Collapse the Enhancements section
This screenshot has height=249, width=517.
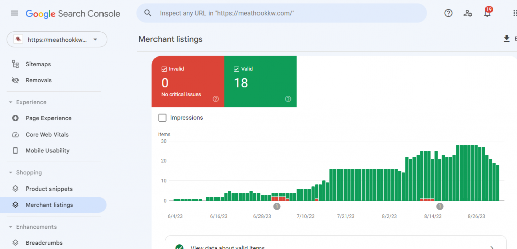coord(10,227)
